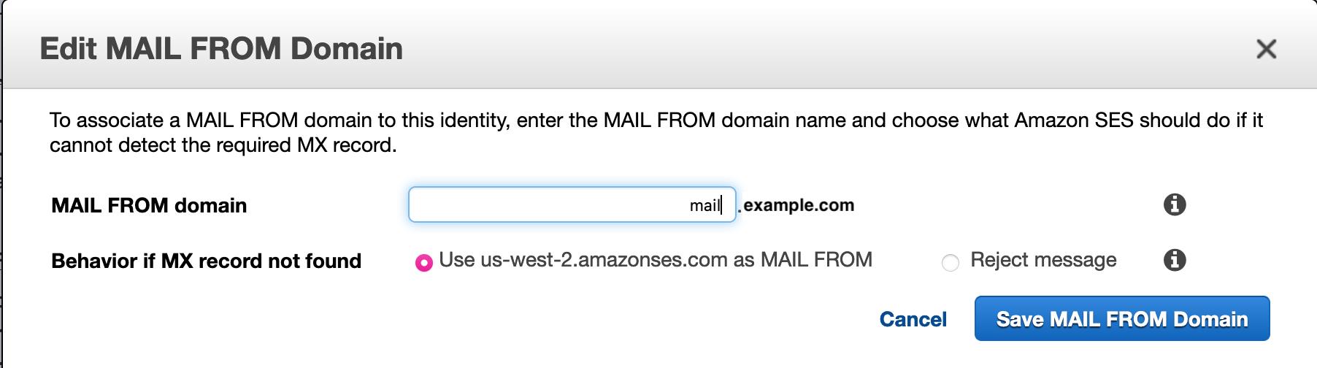Click the bold "MAIL FROM domain" field label
1317x368 pixels.
[149, 205]
